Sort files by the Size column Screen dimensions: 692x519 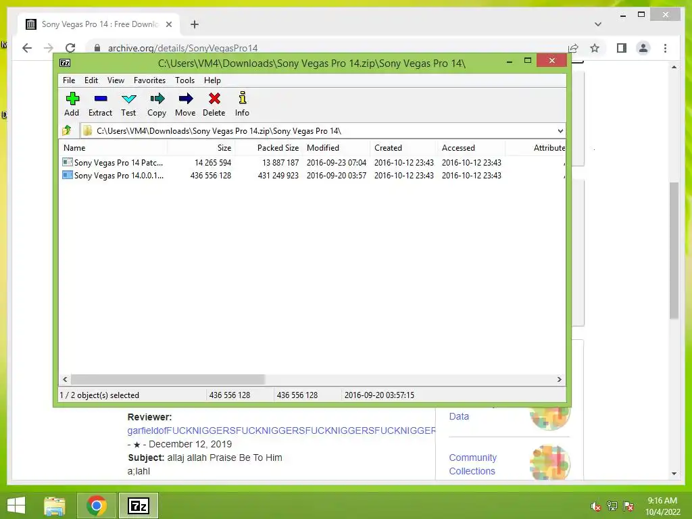pos(201,148)
